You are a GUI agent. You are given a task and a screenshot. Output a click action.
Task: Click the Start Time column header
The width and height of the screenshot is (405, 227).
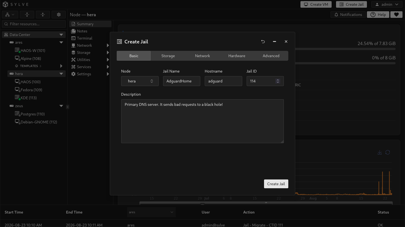(x=14, y=212)
